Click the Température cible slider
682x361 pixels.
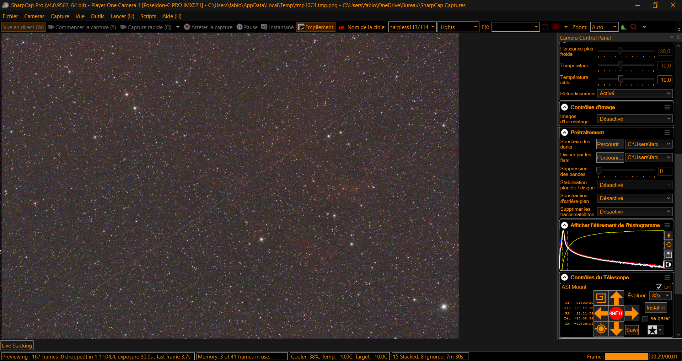(x=627, y=80)
